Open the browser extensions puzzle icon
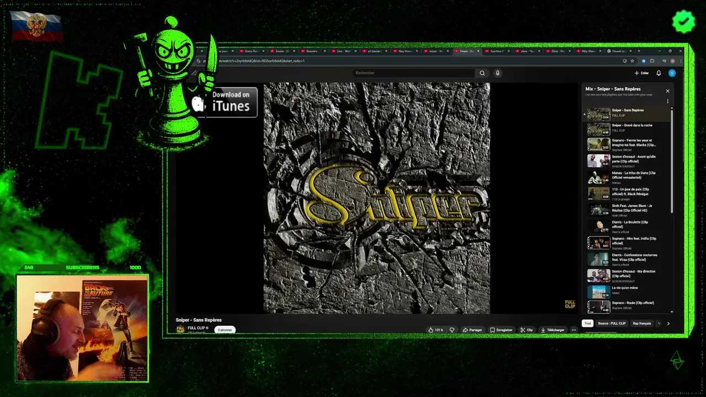 tap(652, 61)
